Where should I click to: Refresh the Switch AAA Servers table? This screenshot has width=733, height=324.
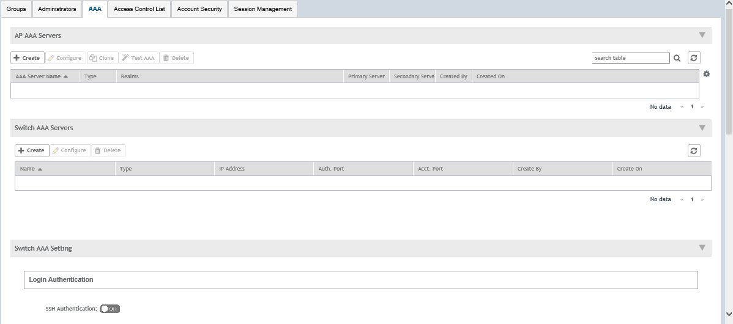click(694, 151)
